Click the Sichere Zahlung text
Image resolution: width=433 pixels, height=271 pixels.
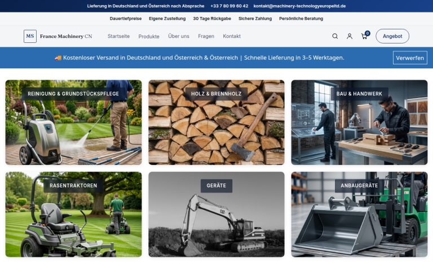click(x=255, y=19)
